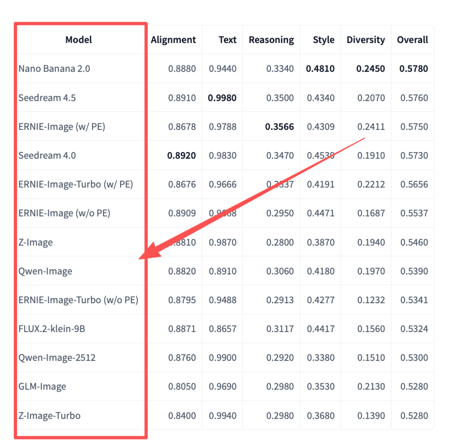The image size is (451, 440).
Task: Select the Qwen-Image-2512 model name
Action: click(57, 358)
